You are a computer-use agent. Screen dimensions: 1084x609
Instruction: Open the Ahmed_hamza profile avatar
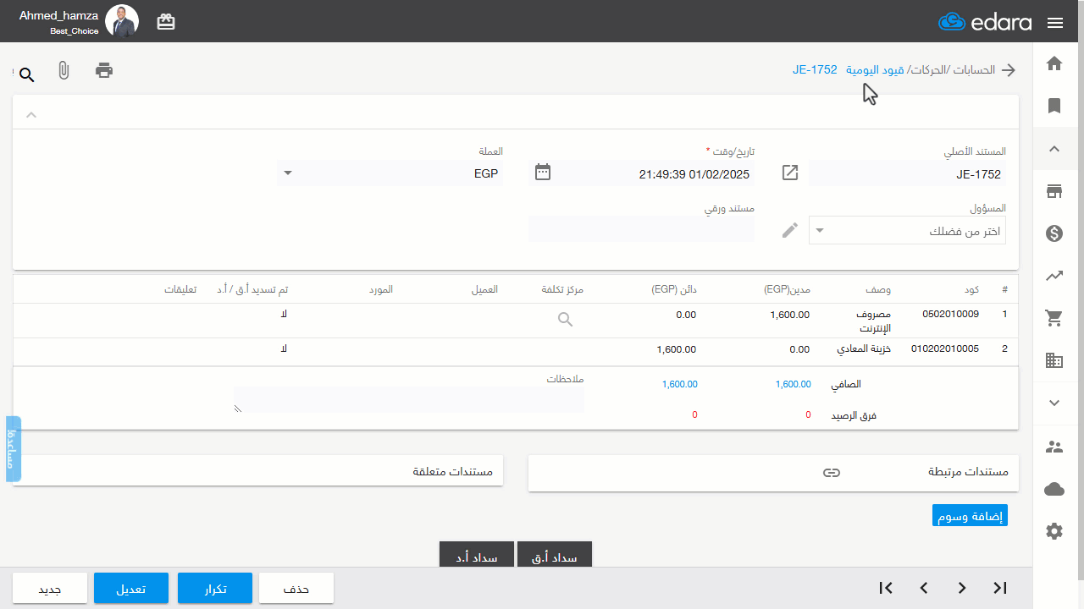coord(122,21)
